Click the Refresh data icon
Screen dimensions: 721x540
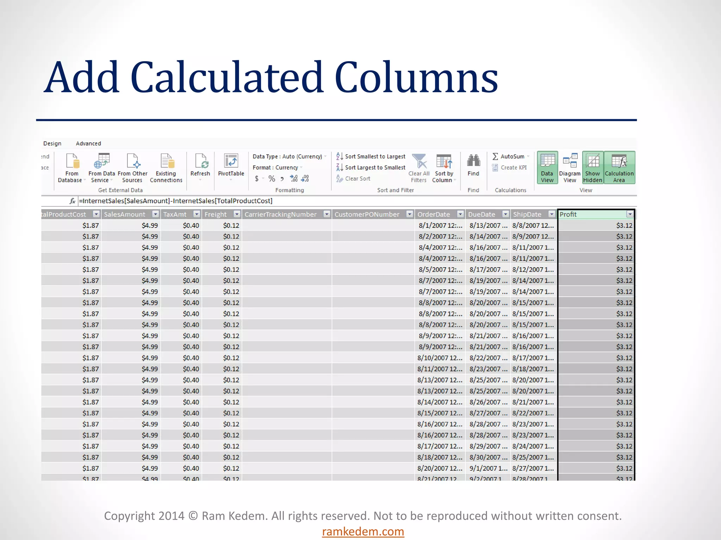coord(200,162)
